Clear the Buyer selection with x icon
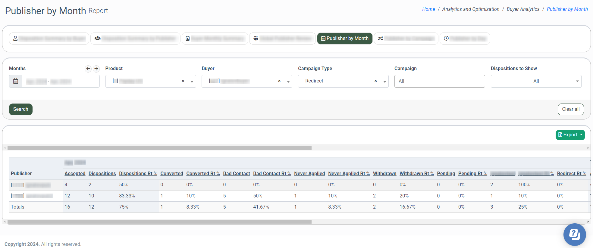 (279, 81)
